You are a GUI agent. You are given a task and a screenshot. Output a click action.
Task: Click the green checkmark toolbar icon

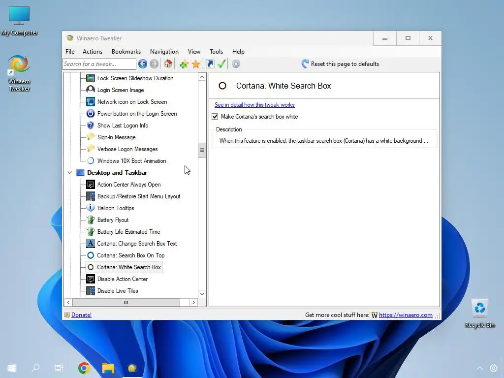point(221,63)
